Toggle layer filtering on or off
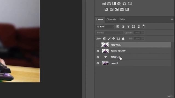 (x=144, y=26)
